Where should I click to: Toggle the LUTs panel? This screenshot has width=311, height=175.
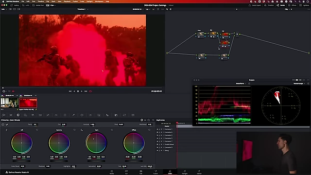pyautogui.click(x=26, y=5)
